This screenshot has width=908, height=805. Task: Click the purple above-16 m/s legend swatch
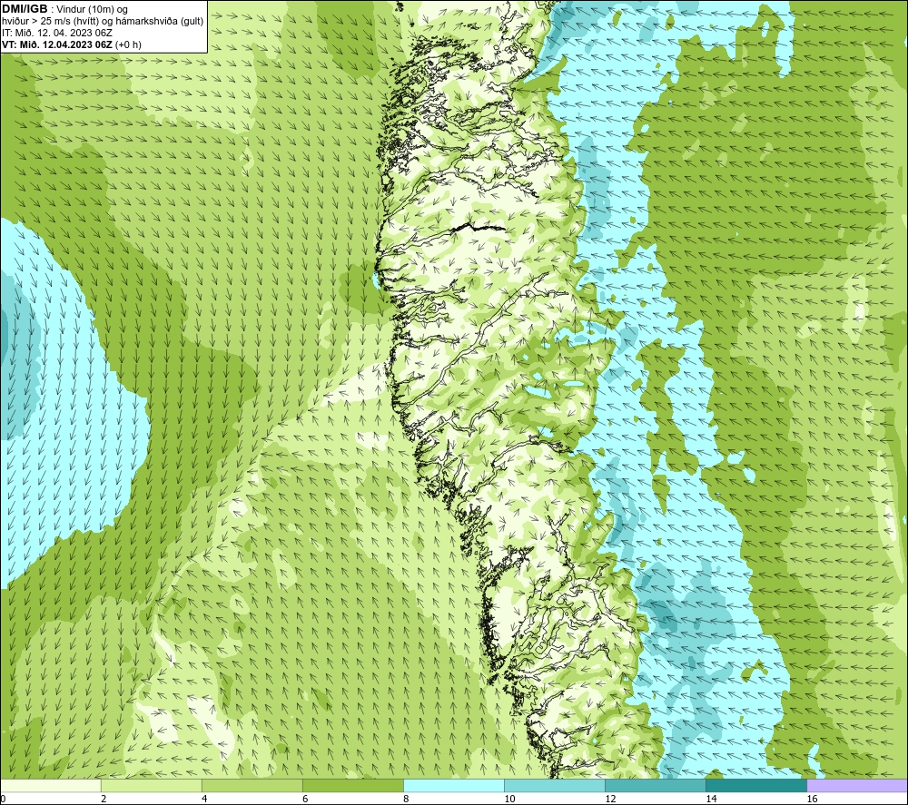tap(857, 785)
